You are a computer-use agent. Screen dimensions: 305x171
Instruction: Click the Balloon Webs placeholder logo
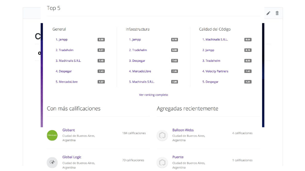tap(162, 135)
